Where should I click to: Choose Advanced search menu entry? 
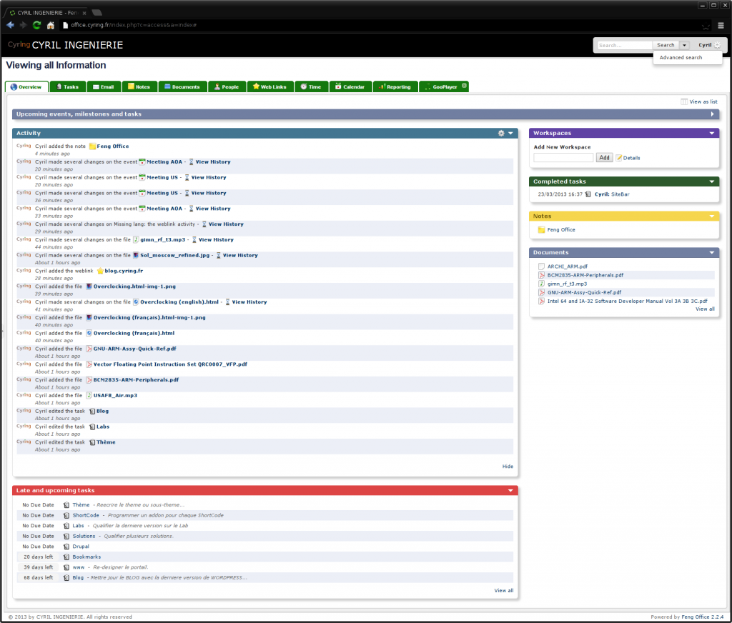pos(681,57)
